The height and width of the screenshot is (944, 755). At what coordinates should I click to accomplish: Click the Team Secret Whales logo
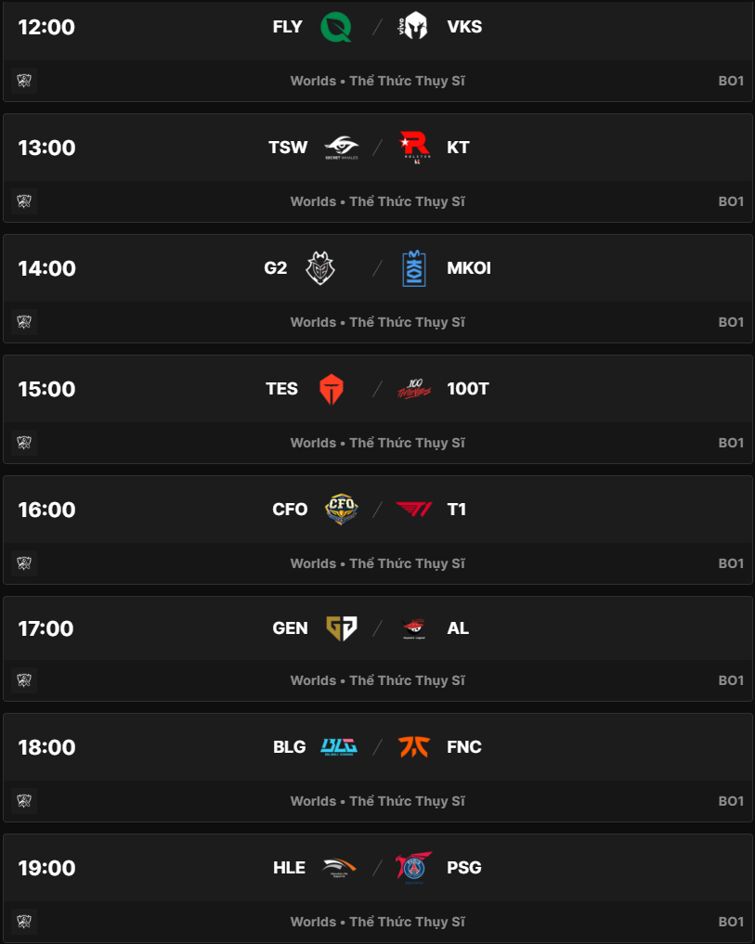(x=341, y=147)
